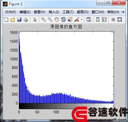
Task: Click the grayscale gradient colorbar under the axis
Action: coord(66,106)
